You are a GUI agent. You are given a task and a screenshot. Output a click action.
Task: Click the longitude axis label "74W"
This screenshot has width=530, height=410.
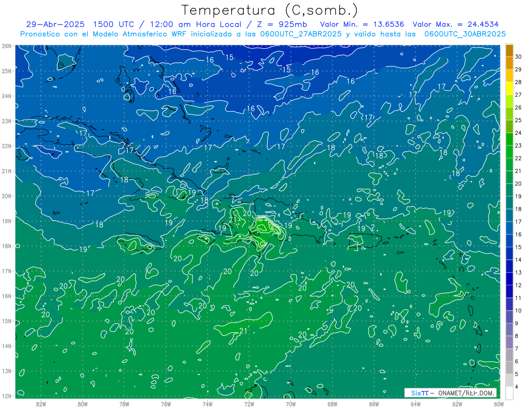(x=208, y=404)
